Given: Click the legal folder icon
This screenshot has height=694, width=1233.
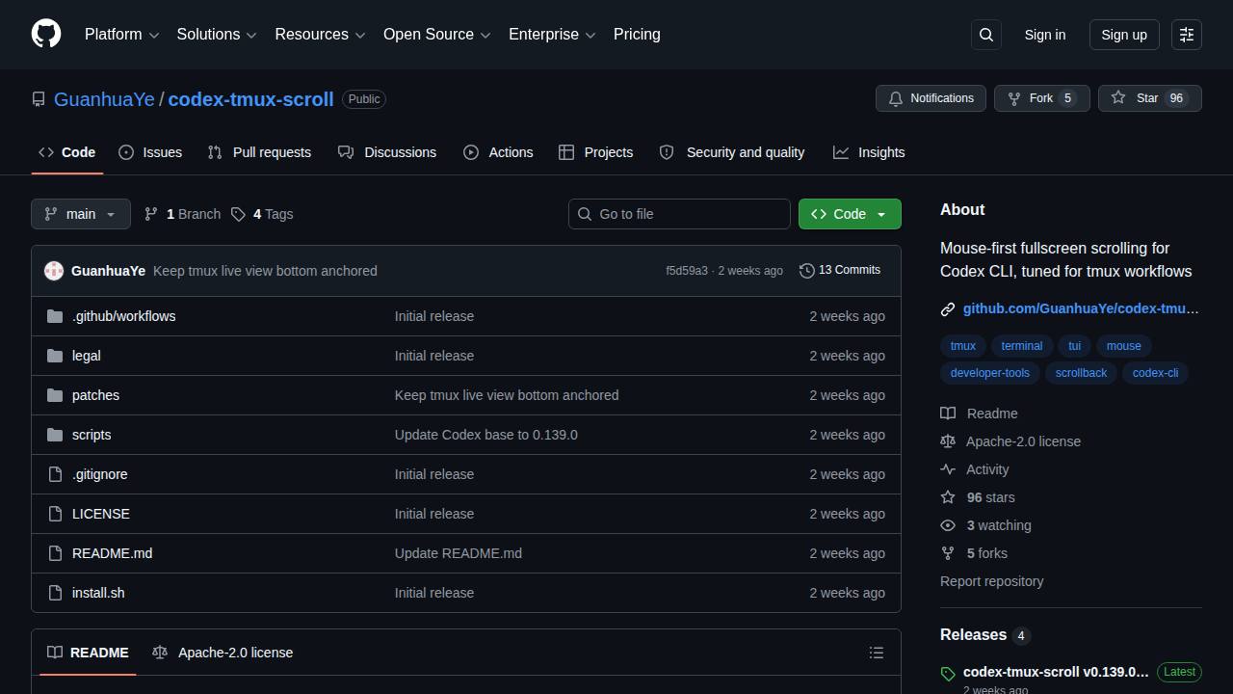Looking at the screenshot, I should (55, 356).
